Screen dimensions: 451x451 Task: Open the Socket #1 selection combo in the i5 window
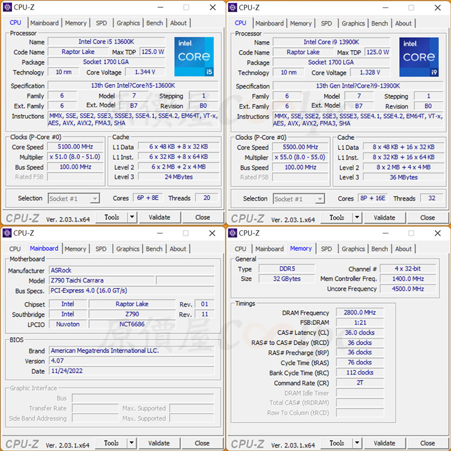[73, 198]
